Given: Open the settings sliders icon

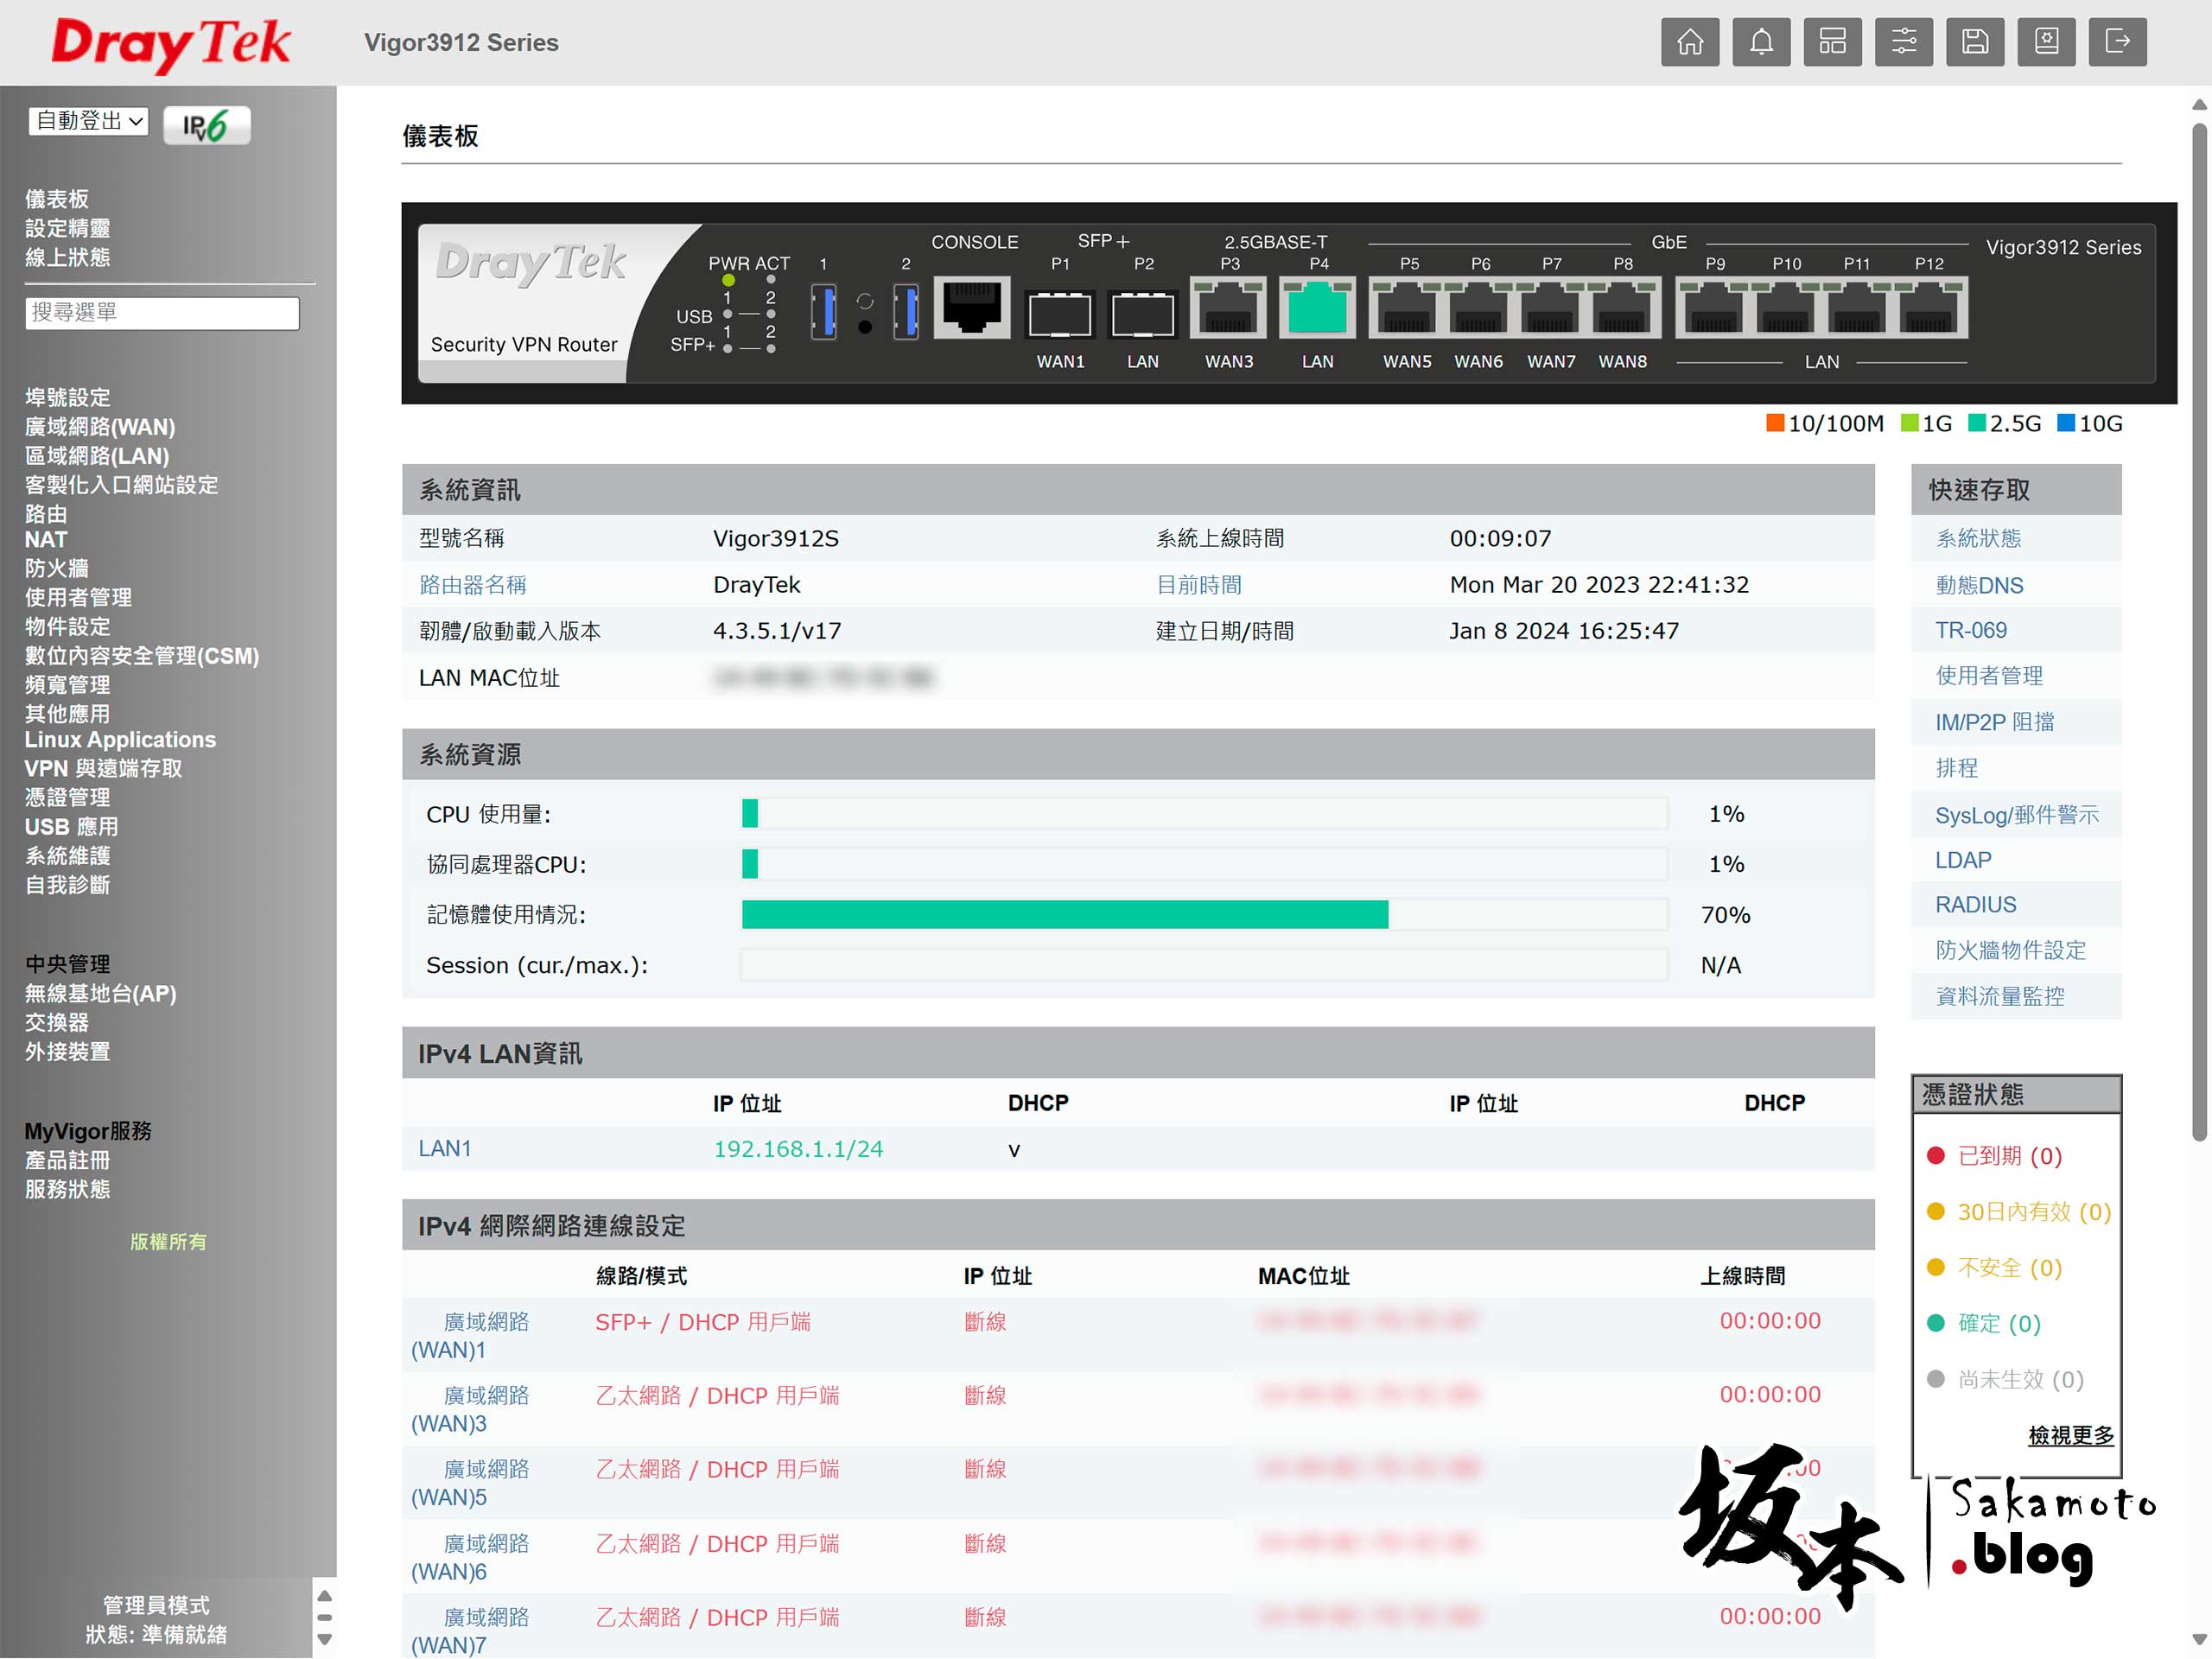Looking at the screenshot, I should pyautogui.click(x=1903, y=42).
